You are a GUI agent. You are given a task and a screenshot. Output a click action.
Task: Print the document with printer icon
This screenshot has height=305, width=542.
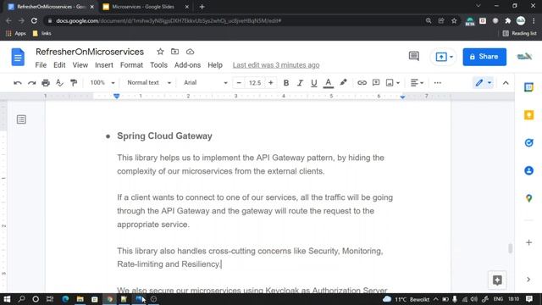coord(46,83)
